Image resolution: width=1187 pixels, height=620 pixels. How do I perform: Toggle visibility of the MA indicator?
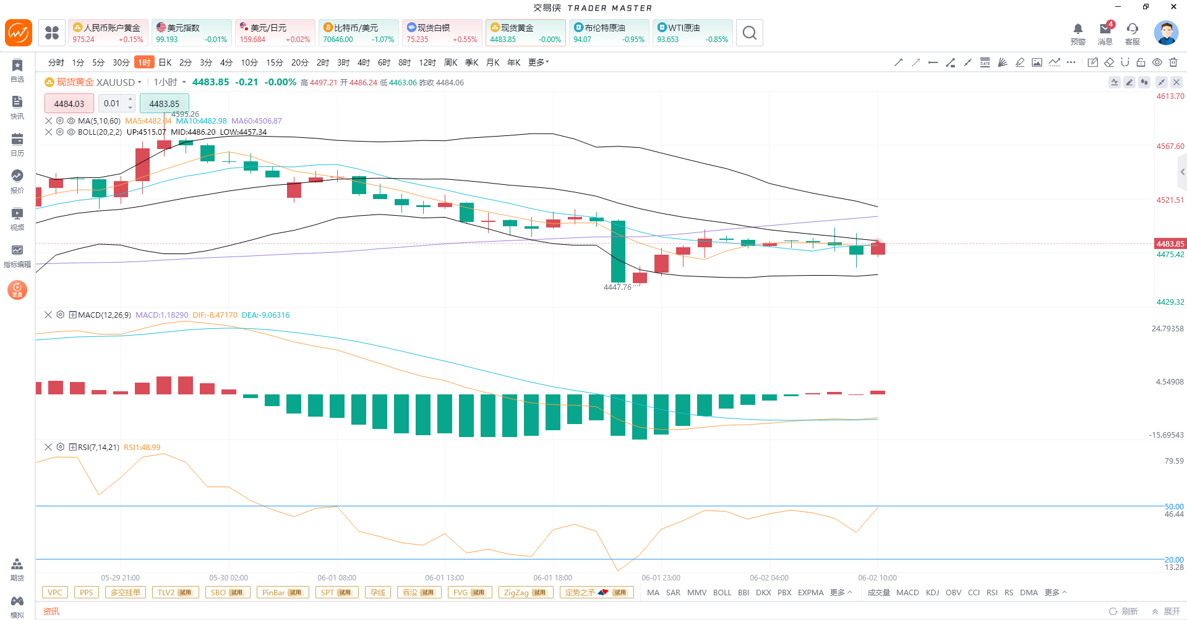[x=71, y=121]
